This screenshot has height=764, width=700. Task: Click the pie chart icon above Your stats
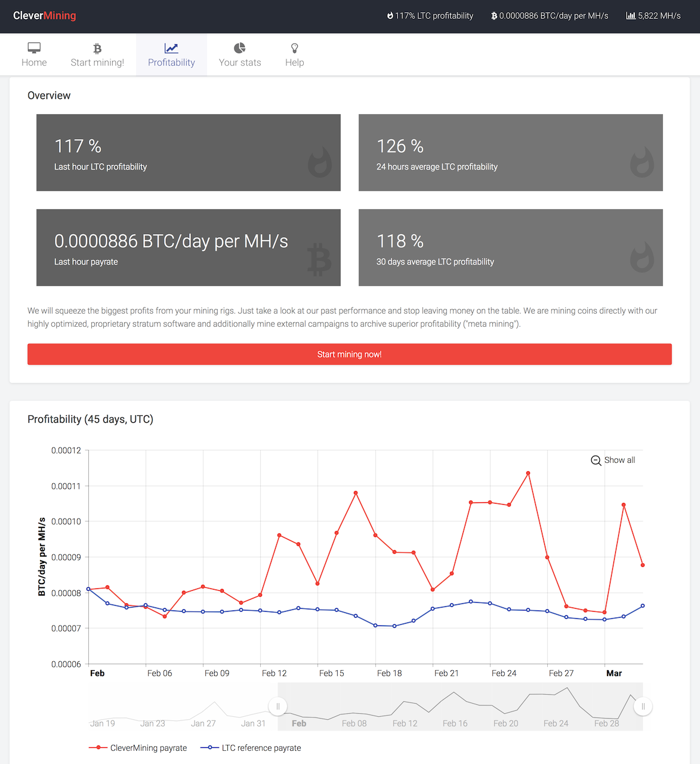pyautogui.click(x=240, y=48)
